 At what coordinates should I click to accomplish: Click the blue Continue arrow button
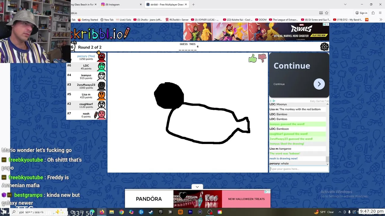[319, 84]
